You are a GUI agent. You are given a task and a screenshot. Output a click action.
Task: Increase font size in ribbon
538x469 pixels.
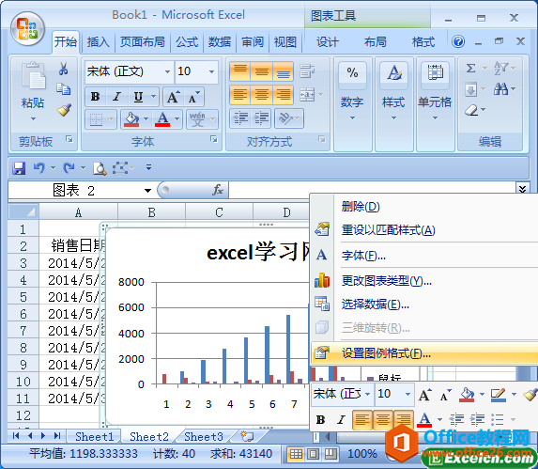tap(174, 97)
